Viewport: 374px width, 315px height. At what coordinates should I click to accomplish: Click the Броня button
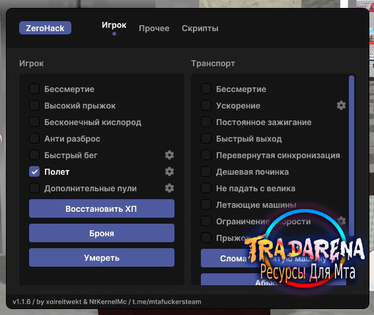pyautogui.click(x=102, y=234)
